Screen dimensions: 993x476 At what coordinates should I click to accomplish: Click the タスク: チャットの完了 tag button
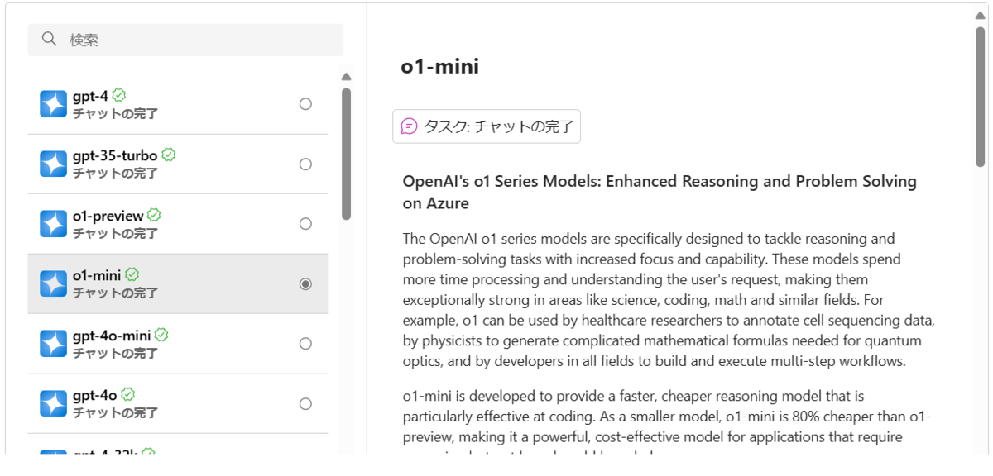(x=487, y=126)
